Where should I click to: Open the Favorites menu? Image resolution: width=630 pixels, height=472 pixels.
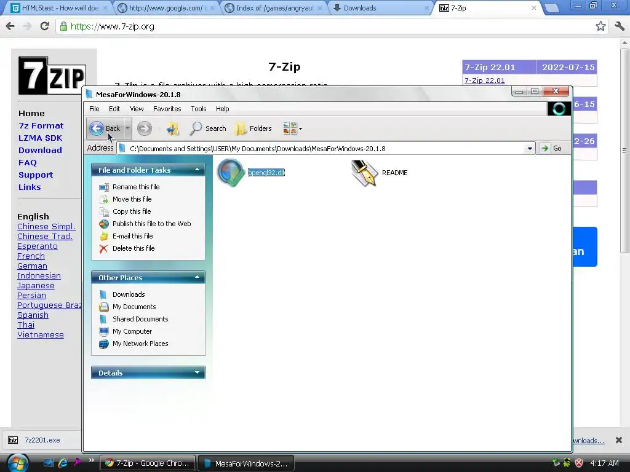tap(167, 109)
